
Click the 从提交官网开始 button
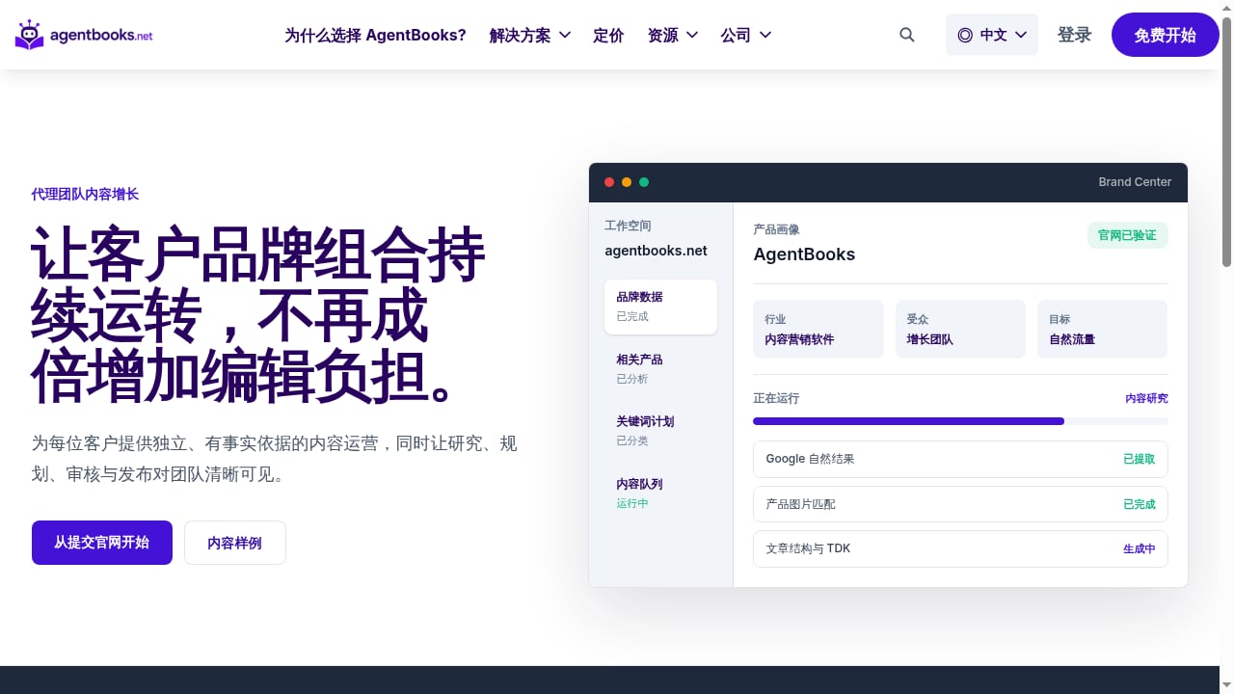point(102,543)
